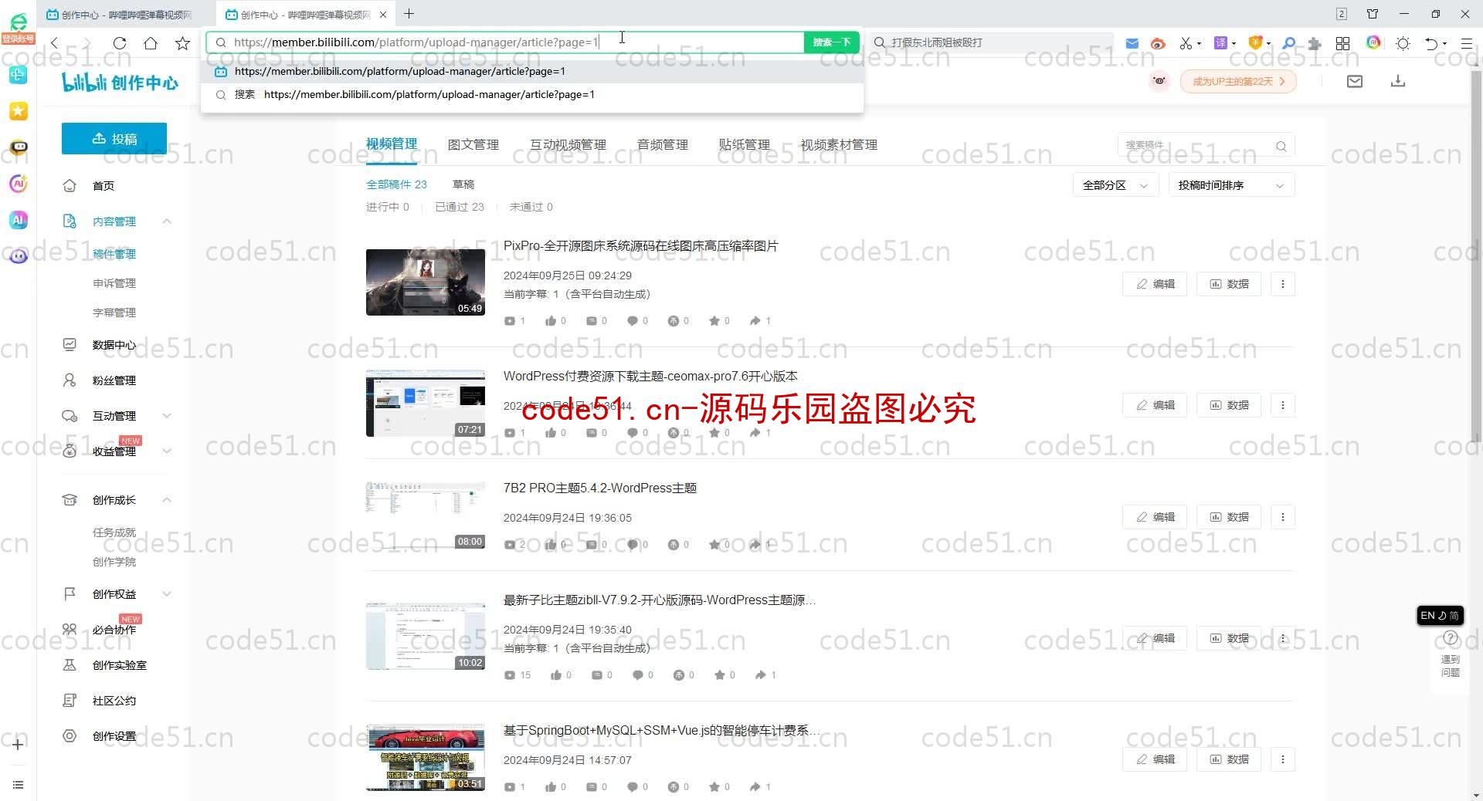This screenshot has width=1483, height=801.
Task: Switch to the 贴纸管理 tab
Action: click(744, 144)
